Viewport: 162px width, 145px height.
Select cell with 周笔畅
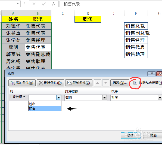[x=13, y=61]
